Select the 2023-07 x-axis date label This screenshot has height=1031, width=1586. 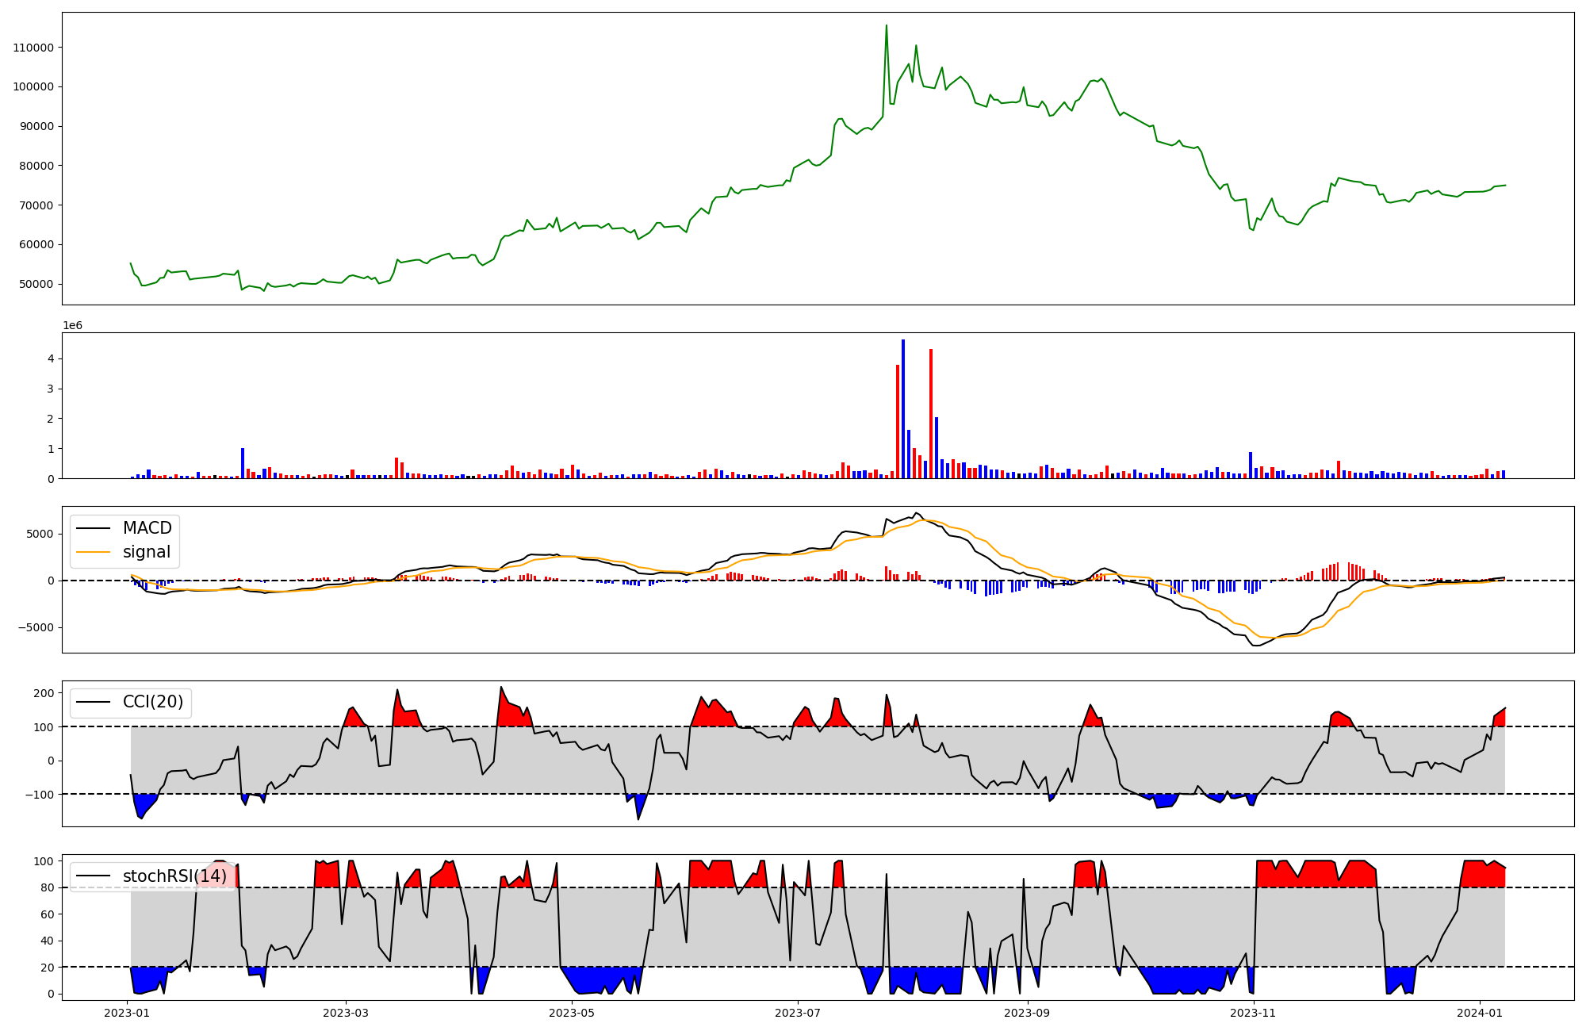coord(798,1013)
